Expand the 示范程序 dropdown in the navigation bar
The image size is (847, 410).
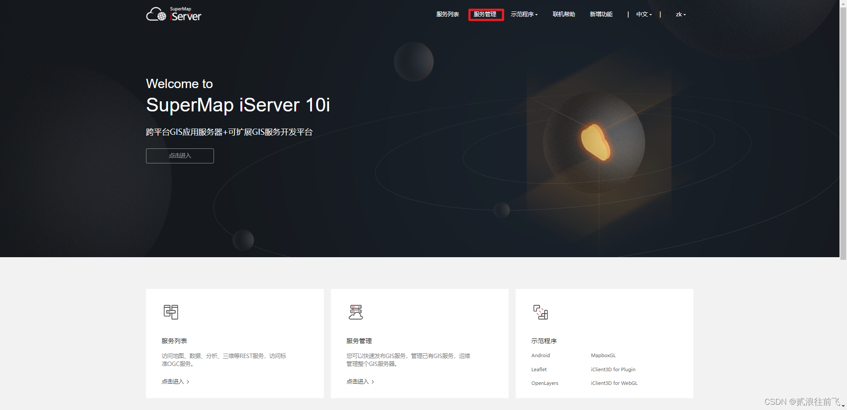click(524, 14)
